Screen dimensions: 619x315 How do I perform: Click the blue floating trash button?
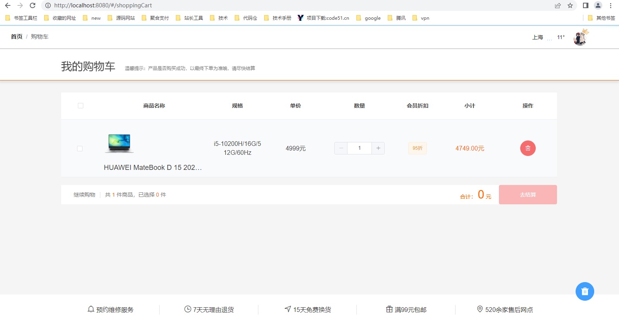click(x=585, y=291)
